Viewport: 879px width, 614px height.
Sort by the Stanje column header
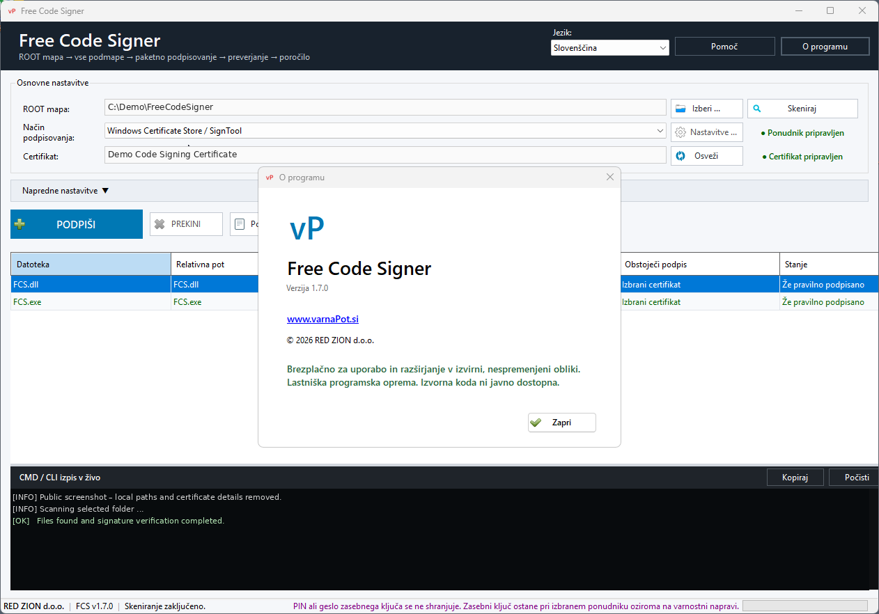click(x=829, y=265)
